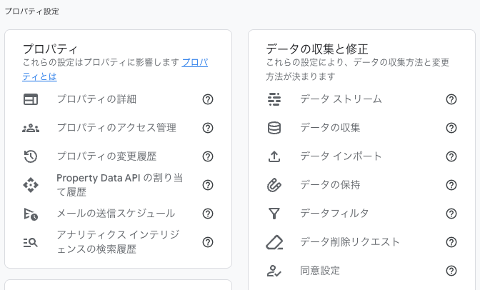Viewport: 480px width, 290px height.
Task: Click the funnel icon for データフィルタ
Action: click(274, 214)
